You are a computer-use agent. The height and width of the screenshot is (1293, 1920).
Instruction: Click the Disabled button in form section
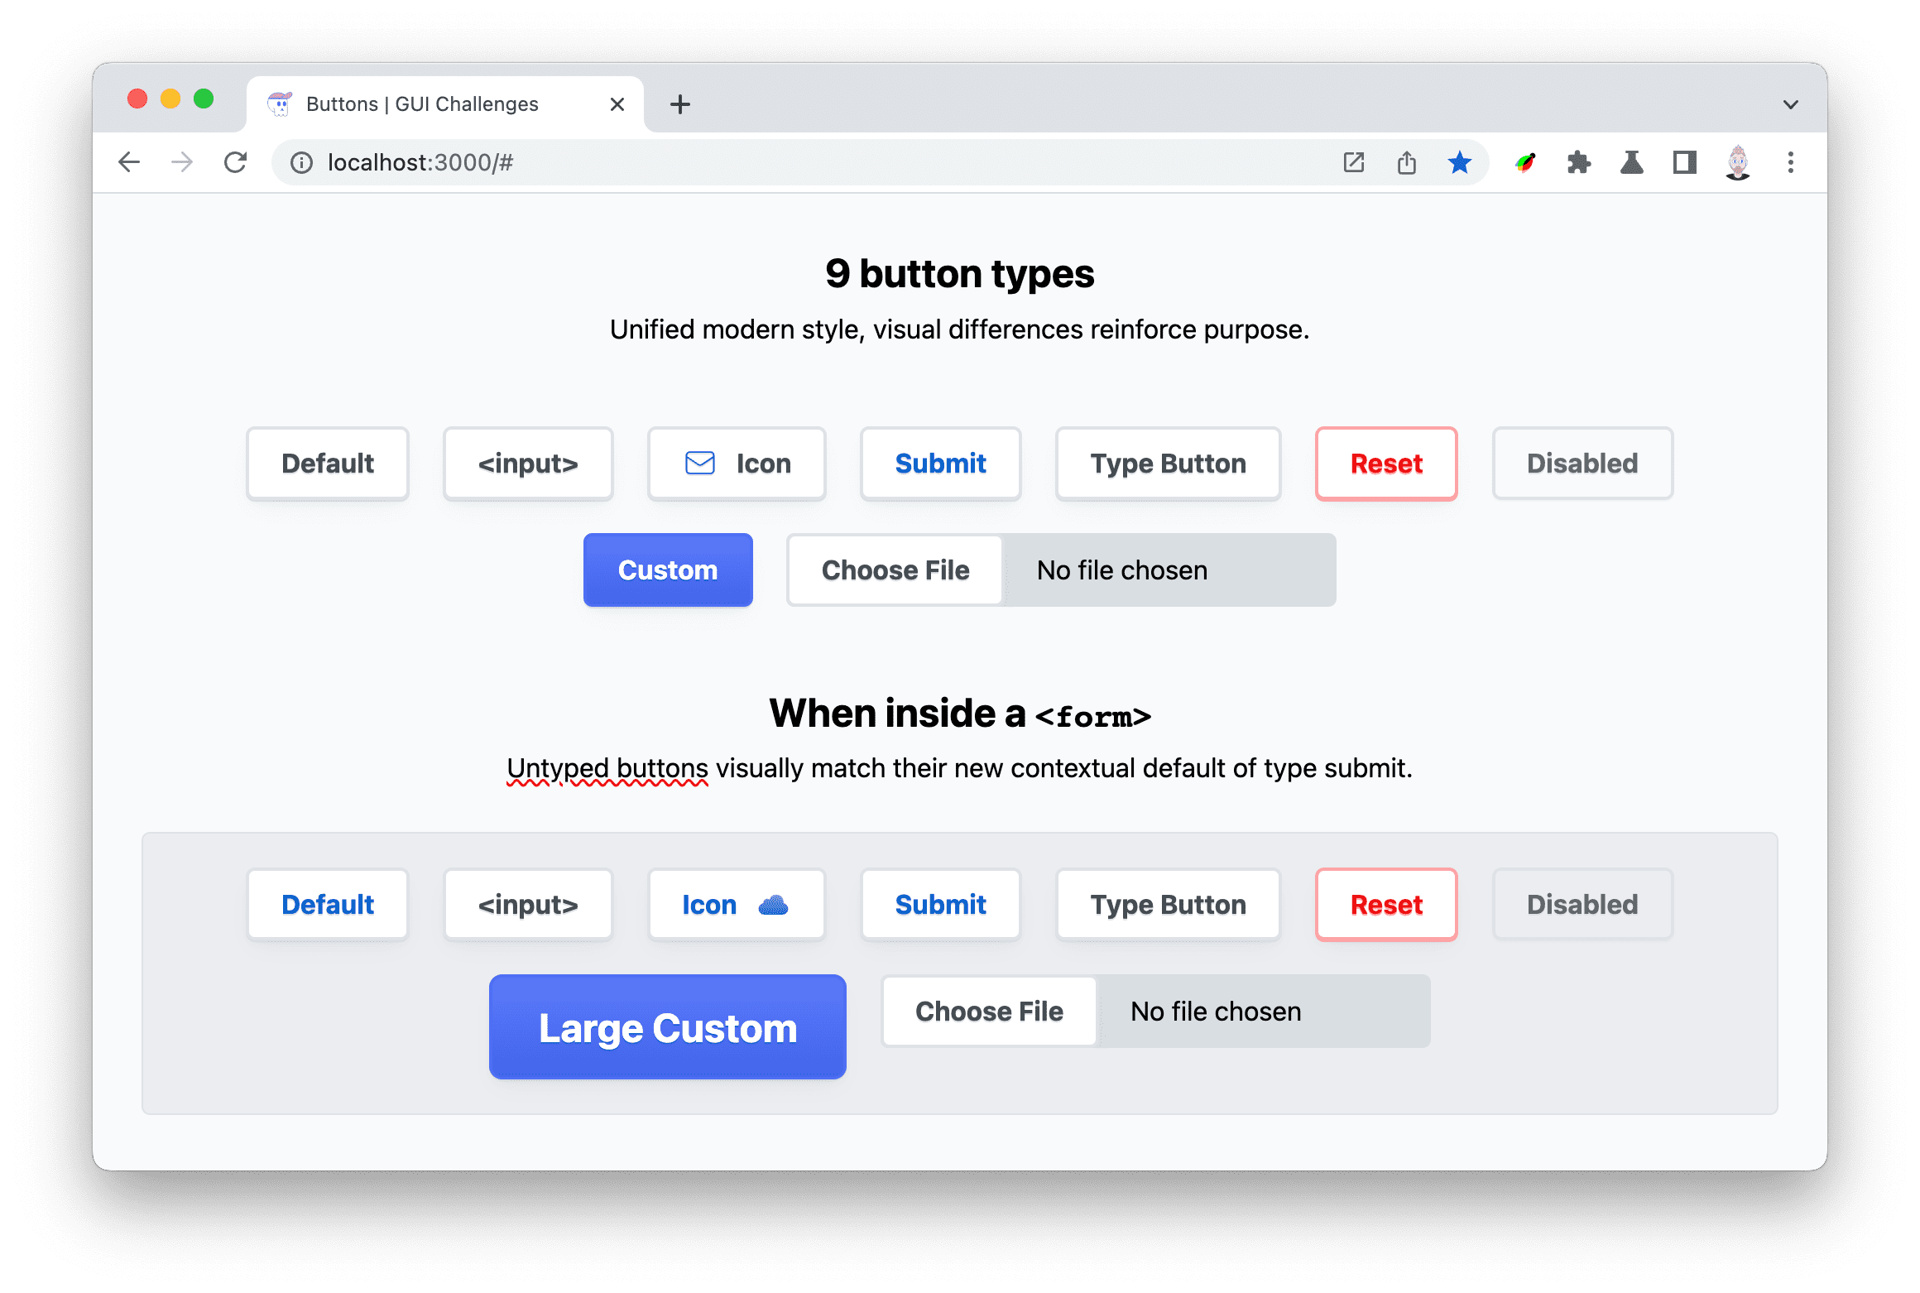click(x=1584, y=905)
